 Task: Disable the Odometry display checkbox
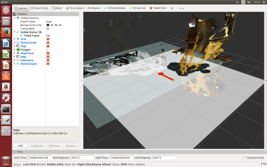pyautogui.click(x=48, y=60)
